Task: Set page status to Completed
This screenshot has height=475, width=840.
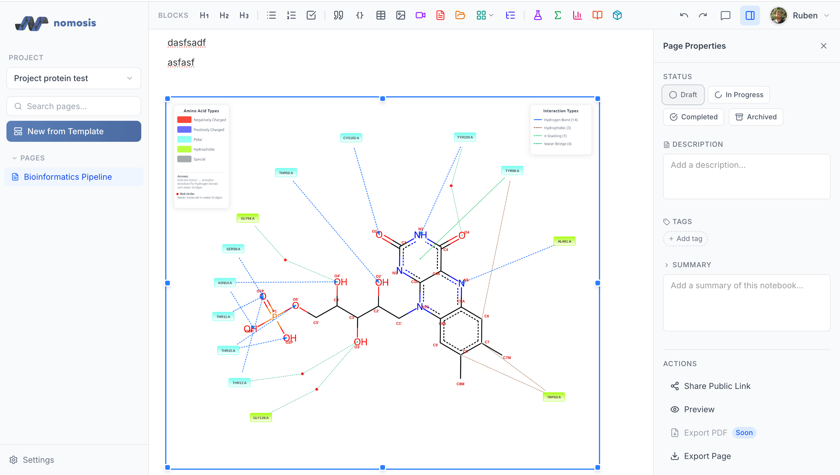Action: 693,117
